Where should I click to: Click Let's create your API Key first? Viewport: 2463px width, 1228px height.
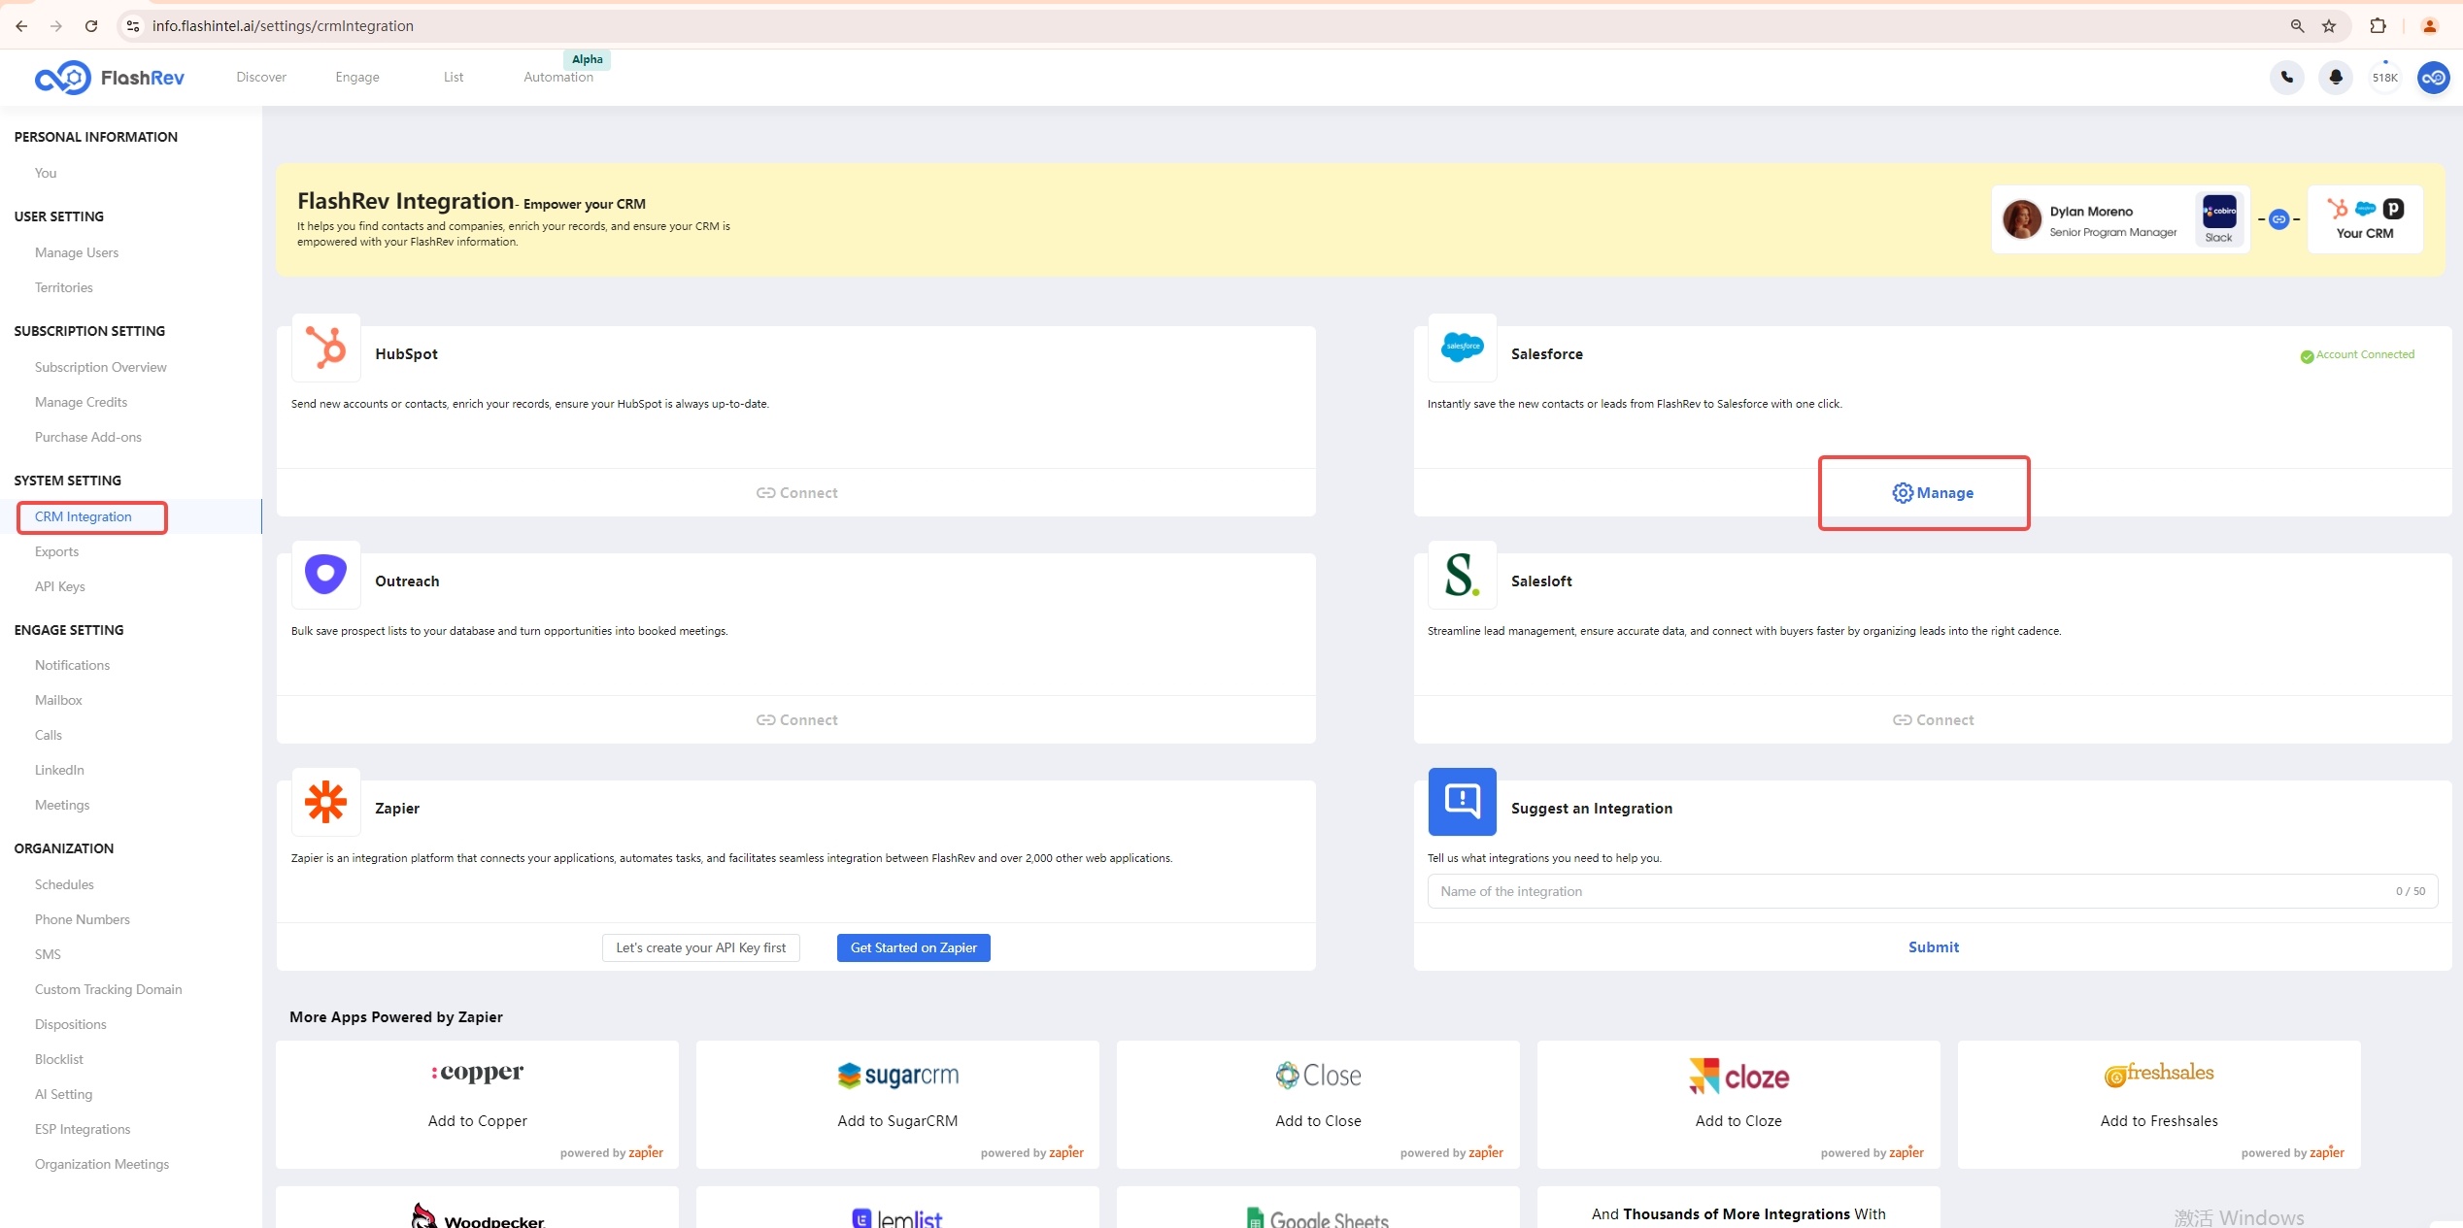[701, 948]
